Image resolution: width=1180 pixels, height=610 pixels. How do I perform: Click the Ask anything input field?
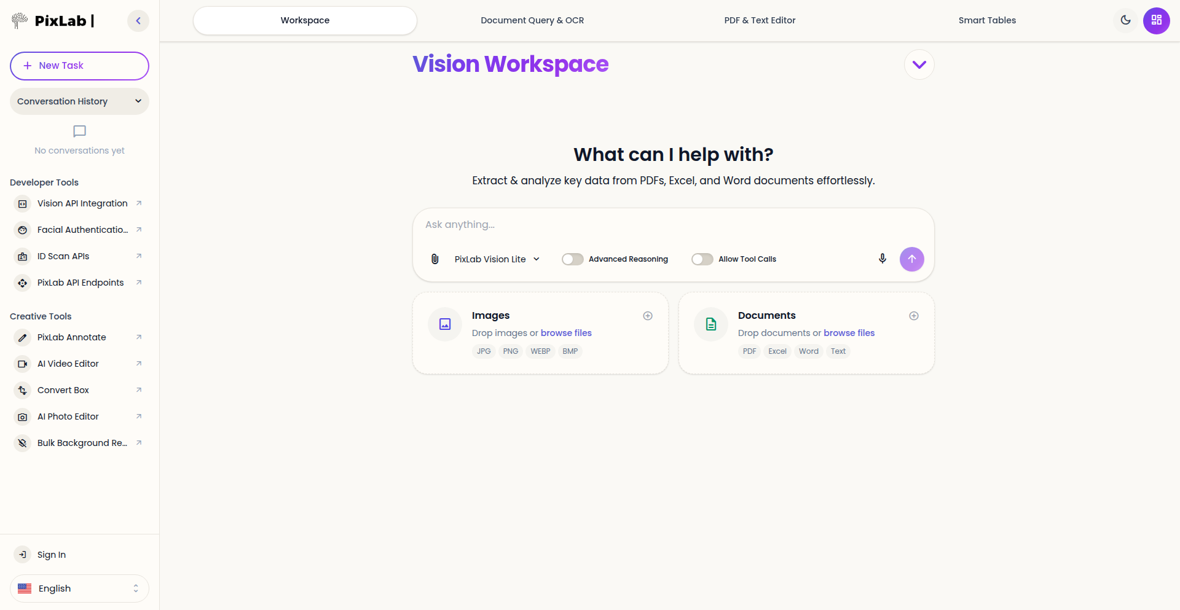(x=673, y=225)
